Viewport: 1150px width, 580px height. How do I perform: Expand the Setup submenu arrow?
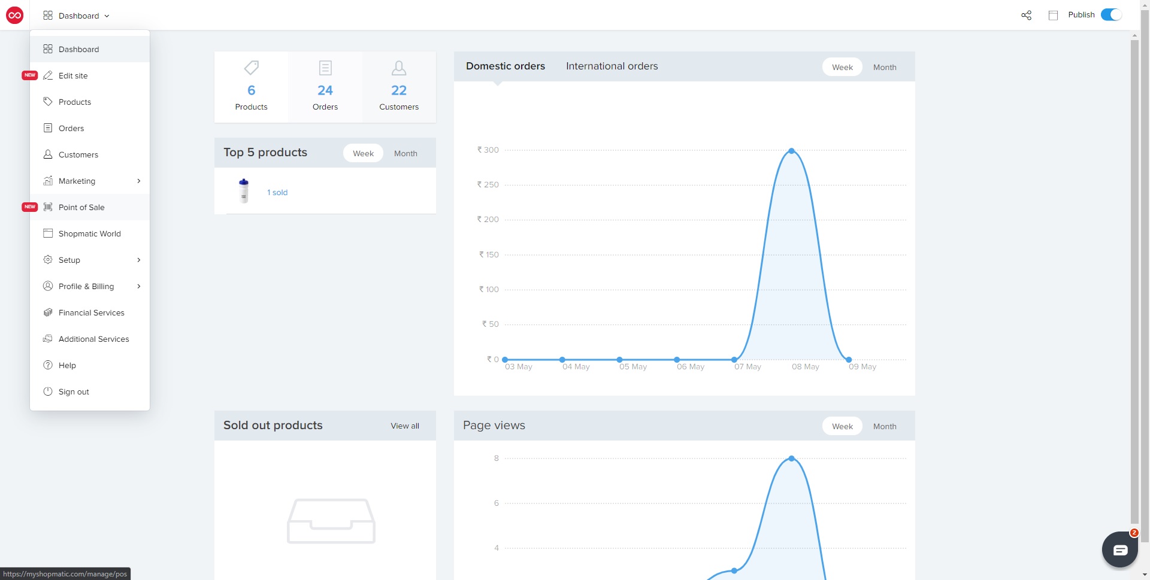coord(139,260)
